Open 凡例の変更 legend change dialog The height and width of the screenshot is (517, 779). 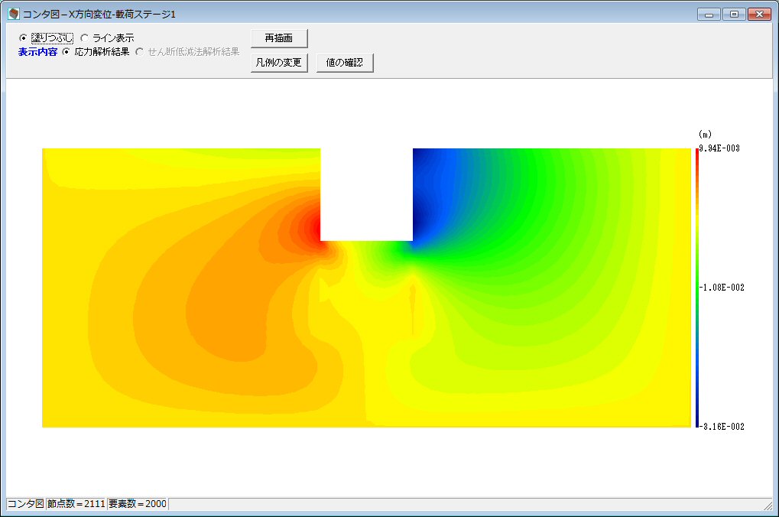(x=279, y=63)
